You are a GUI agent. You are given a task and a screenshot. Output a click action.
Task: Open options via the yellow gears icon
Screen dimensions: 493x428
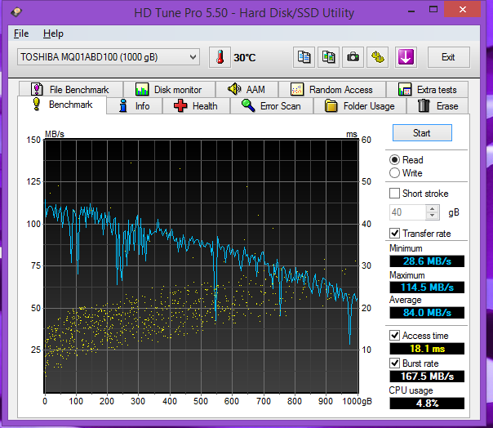377,57
